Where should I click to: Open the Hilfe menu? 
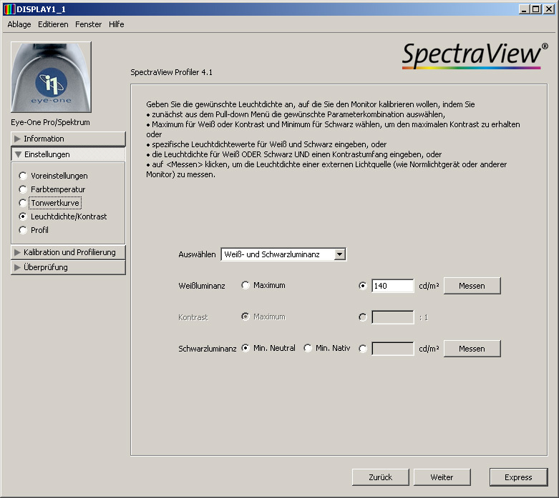[x=117, y=24]
